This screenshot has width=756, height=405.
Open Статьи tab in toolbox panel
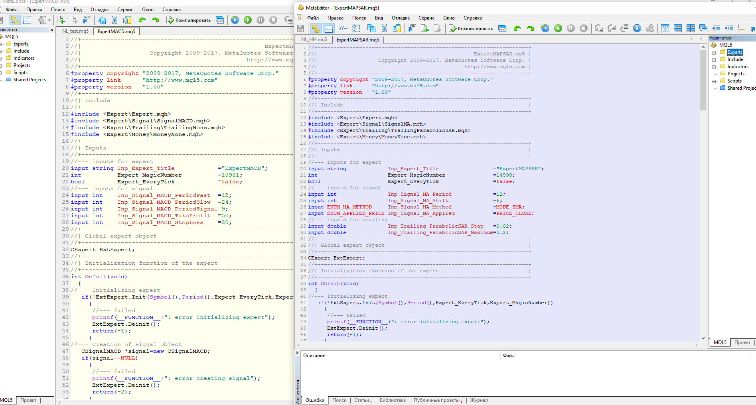point(362,400)
